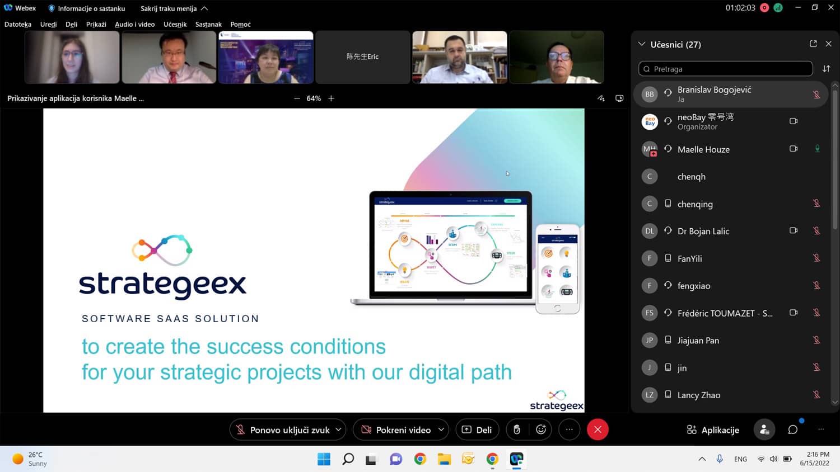Open audio options dropdown arrow
This screenshot has height=472, width=840.
pos(338,429)
